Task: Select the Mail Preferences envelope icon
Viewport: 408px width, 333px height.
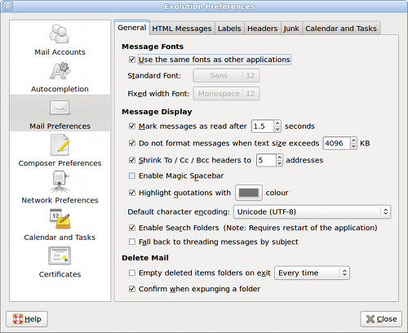Action: [60, 108]
